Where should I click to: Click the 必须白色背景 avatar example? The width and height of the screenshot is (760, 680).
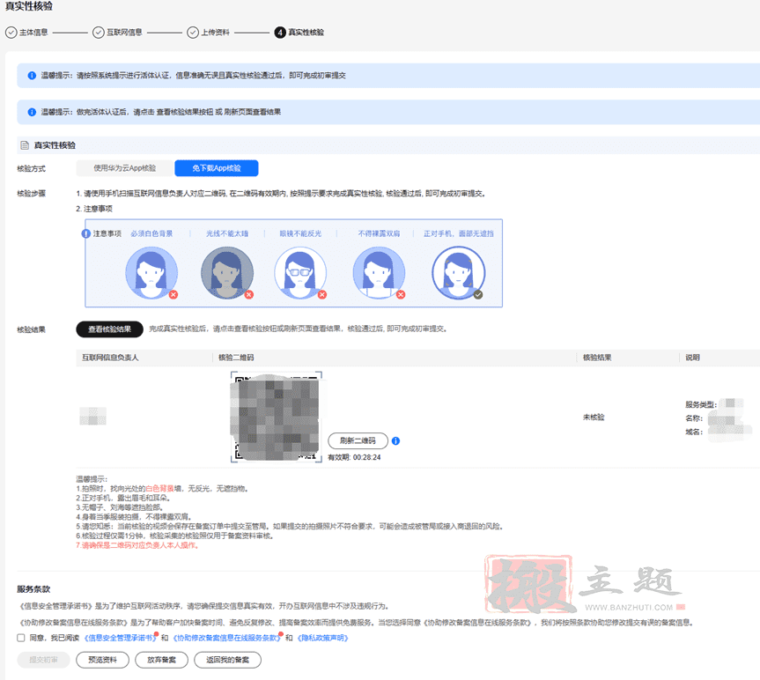click(151, 273)
